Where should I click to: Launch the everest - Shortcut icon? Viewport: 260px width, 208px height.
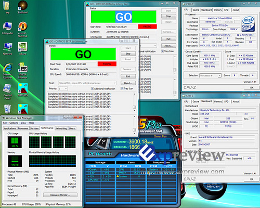tap(23, 29)
